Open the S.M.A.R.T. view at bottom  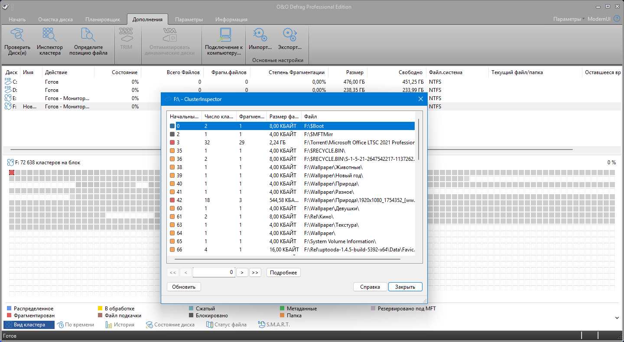(x=274, y=325)
